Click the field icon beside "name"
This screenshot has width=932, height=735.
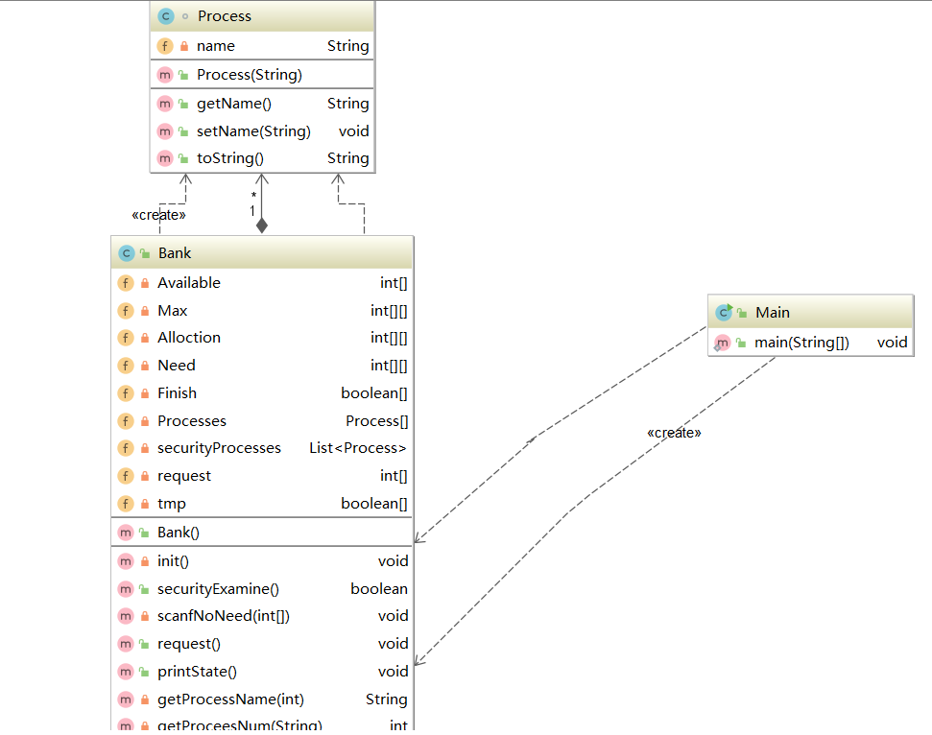(x=165, y=45)
